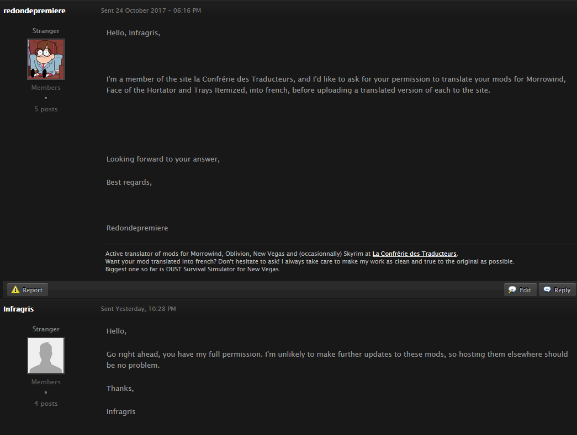
Task: Click rank pip dot under redondepremiere's Members label
Action: pyautogui.click(x=46, y=98)
